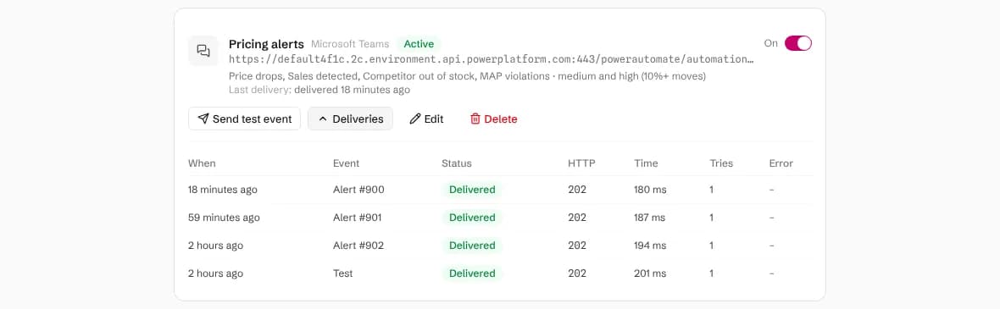Click the 180 ms time value
1000x309 pixels.
[x=650, y=190]
